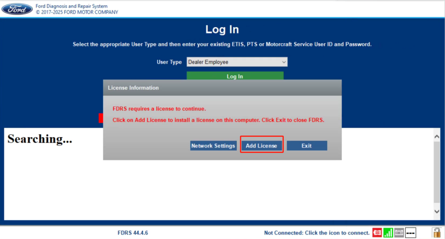445x239 pixels.
Task: Click the green Log In button
Action: coord(235,76)
